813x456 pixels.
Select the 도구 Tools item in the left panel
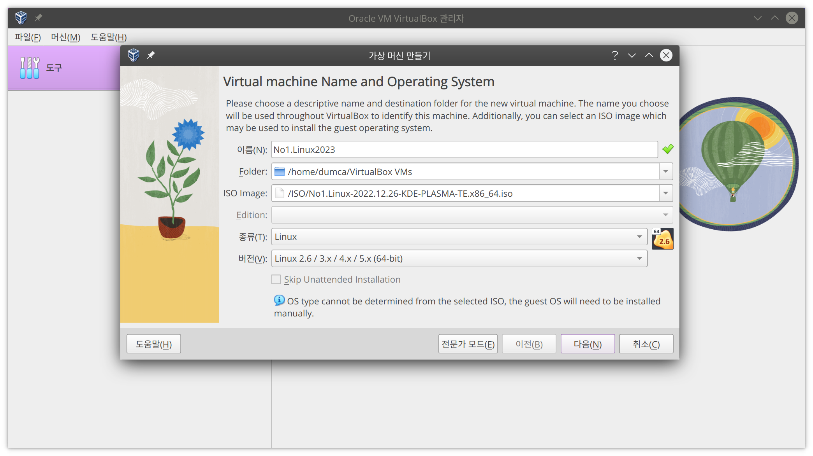tap(64, 68)
